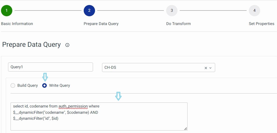The width and height of the screenshot is (277, 133).
Task: Clear the CH-DS selection with the X icon
Action: tap(206, 68)
